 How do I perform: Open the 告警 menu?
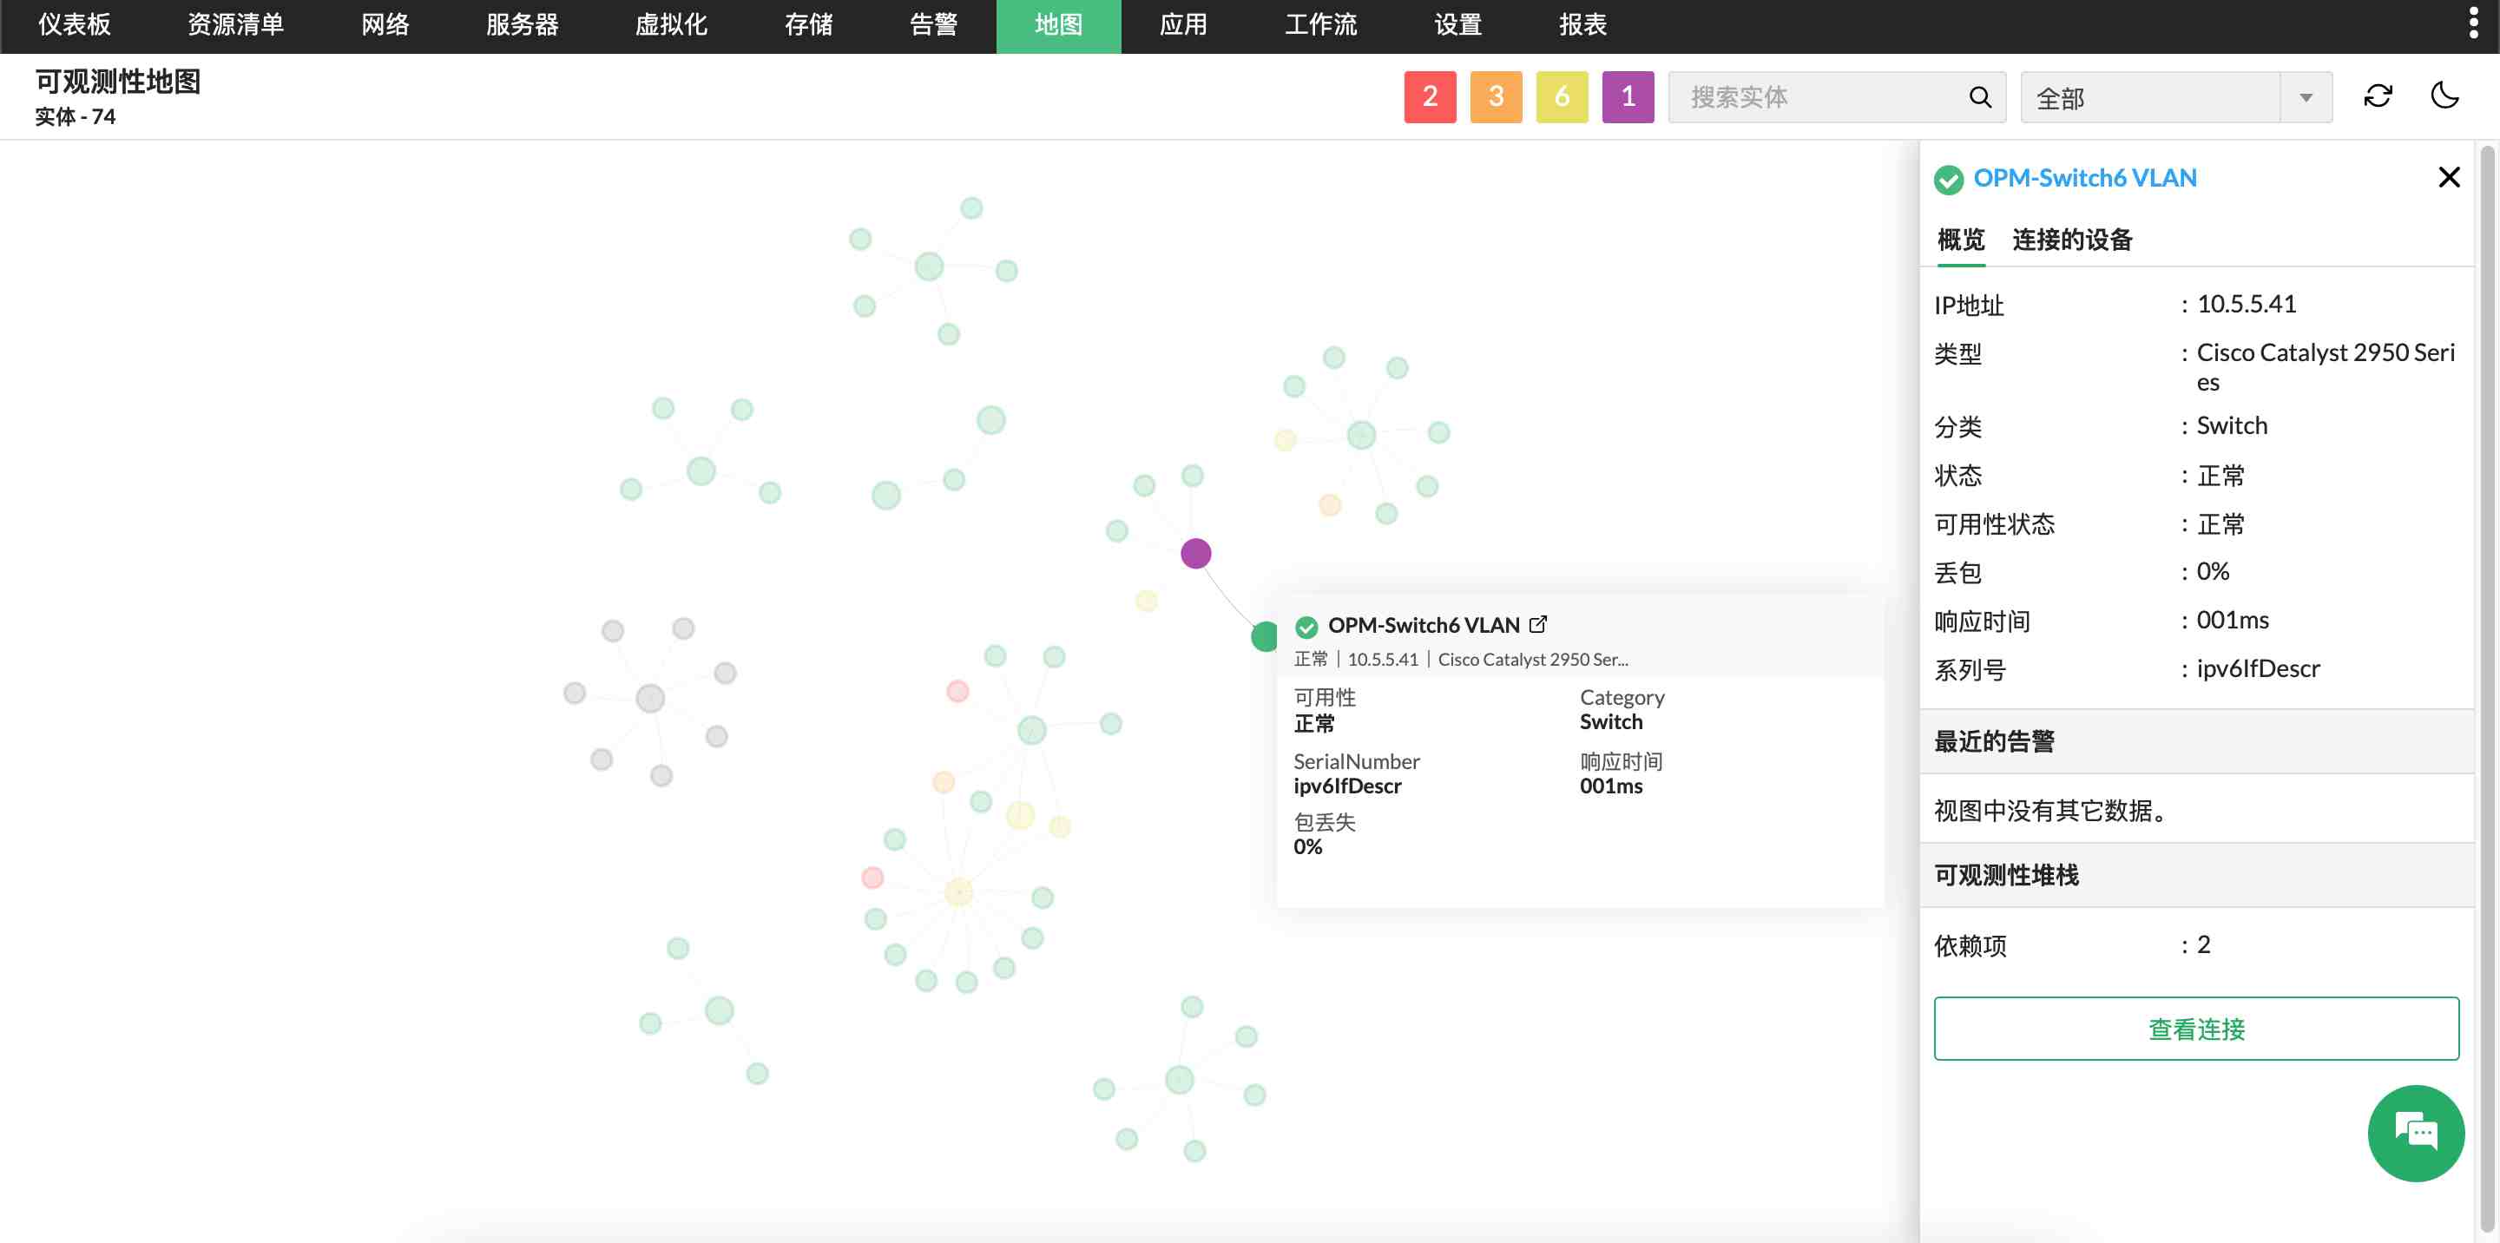(x=932, y=25)
